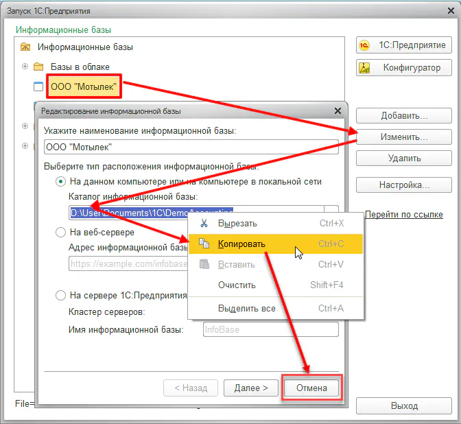Image resolution: width=461 pixels, height=424 pixels.
Task: Choose the На веб-сервере radio option
Action: [x=61, y=233]
